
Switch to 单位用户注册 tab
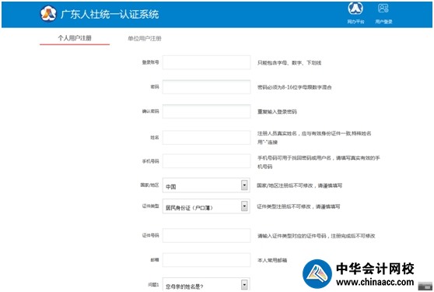[x=145, y=38]
